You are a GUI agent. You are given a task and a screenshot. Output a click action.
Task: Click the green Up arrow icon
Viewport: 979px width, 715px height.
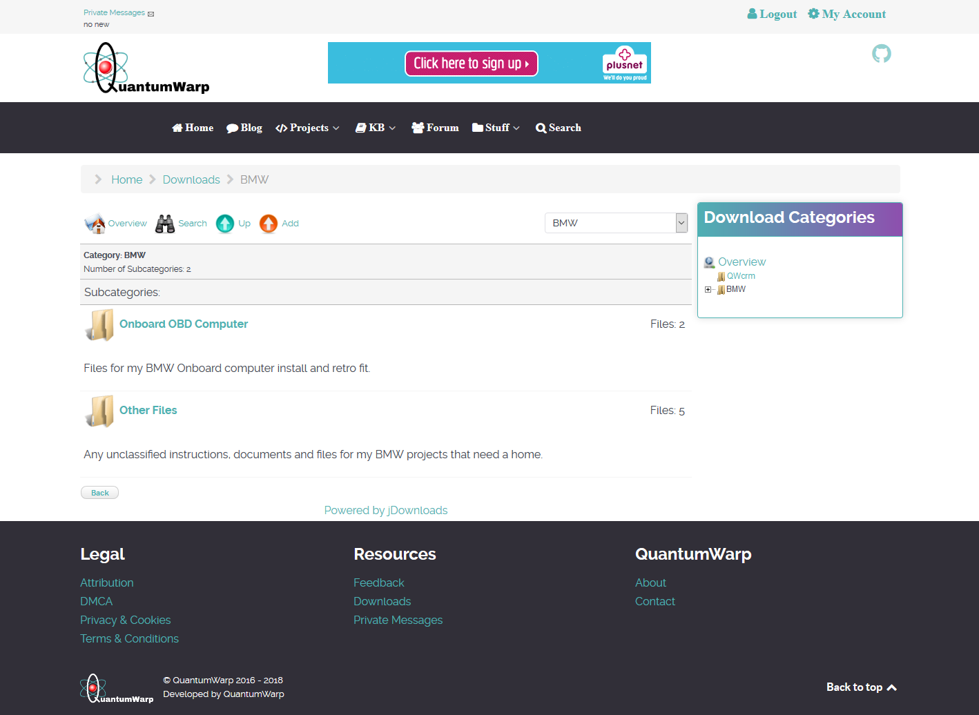pos(225,223)
